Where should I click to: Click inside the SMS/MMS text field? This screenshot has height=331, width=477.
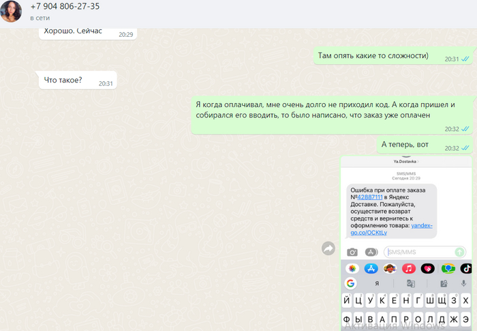click(x=418, y=252)
